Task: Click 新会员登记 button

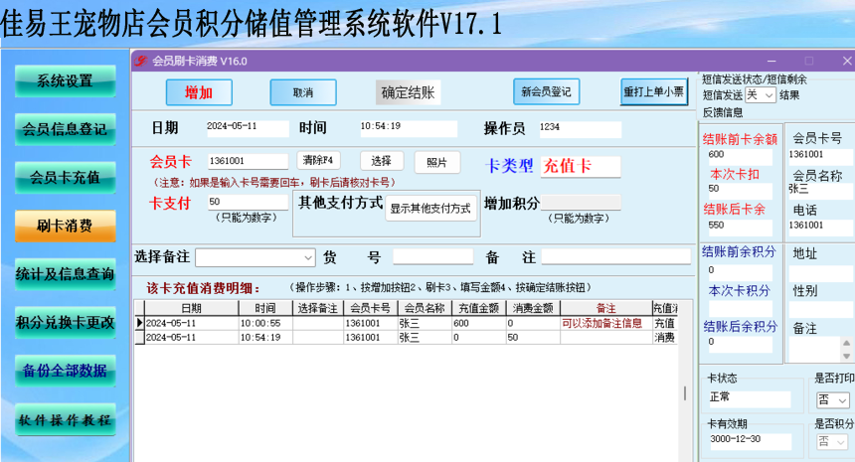Action: [547, 91]
